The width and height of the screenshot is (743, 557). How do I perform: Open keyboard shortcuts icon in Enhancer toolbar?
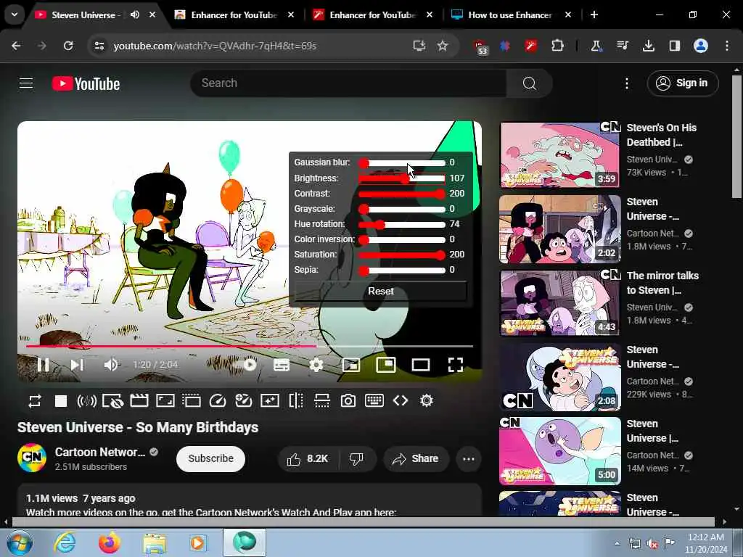[x=374, y=400]
